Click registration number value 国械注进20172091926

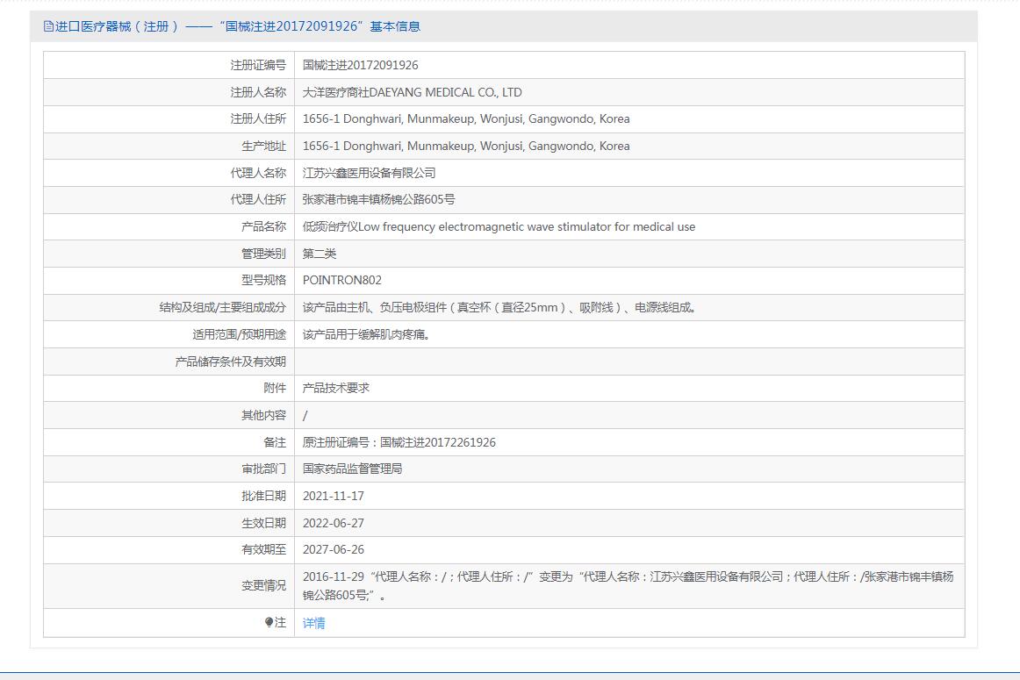click(360, 65)
